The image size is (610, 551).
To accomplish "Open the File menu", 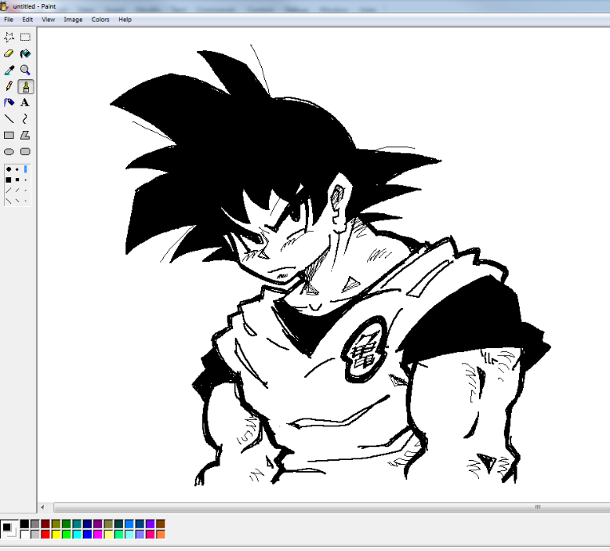I will tap(9, 19).
